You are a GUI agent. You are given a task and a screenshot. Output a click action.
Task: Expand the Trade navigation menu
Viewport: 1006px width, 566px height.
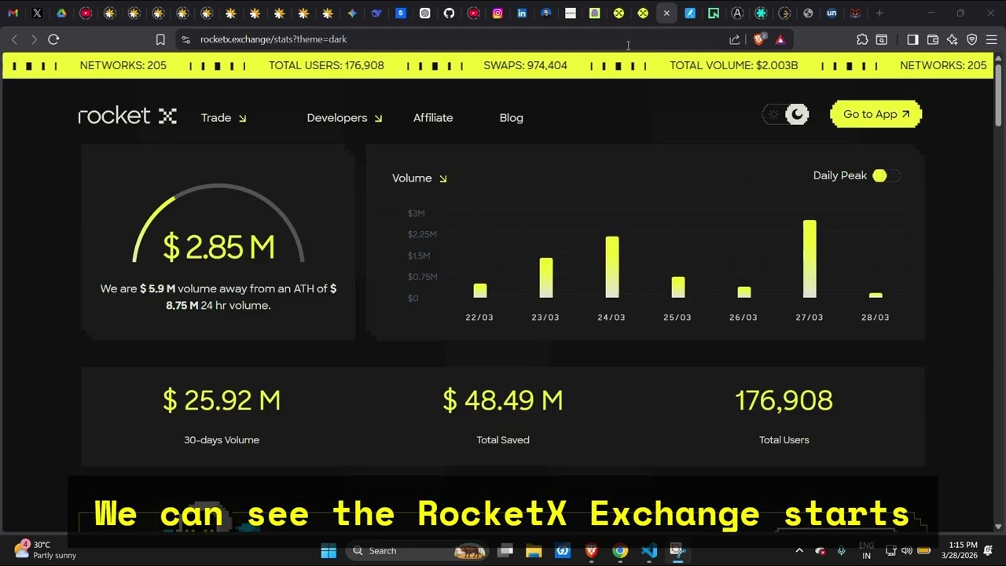coord(224,118)
